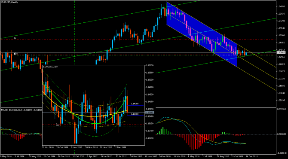Click 29 Oct 2018 on Daily chart axis
This screenshot has height=159, width=288.
pyautogui.click(x=62, y=147)
